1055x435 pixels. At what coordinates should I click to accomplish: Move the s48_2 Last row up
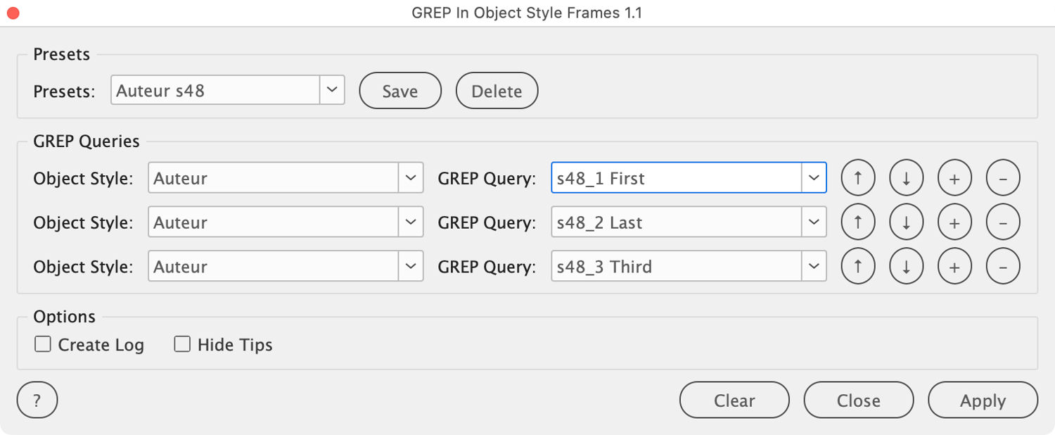click(858, 223)
